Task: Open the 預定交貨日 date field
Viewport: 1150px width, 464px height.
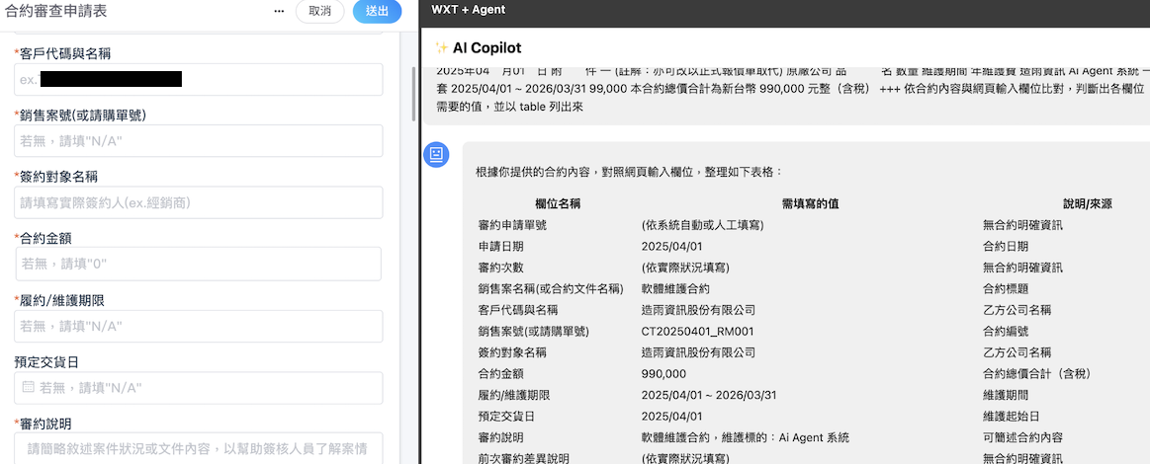Action: point(198,387)
